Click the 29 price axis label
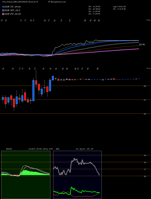 (x=145, y=86)
